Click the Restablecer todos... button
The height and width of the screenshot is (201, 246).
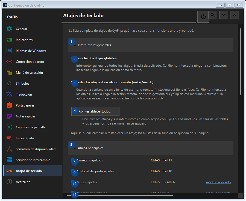point(95,111)
